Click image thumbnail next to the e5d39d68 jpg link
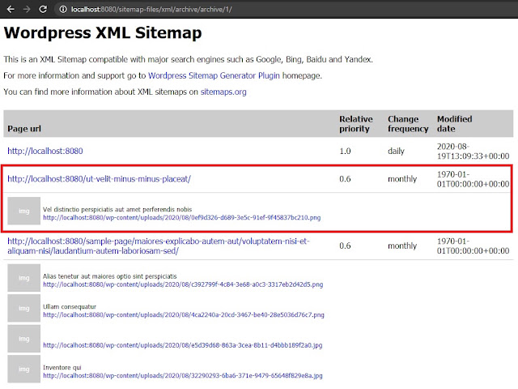The width and height of the screenshot is (518, 389). tap(24, 339)
